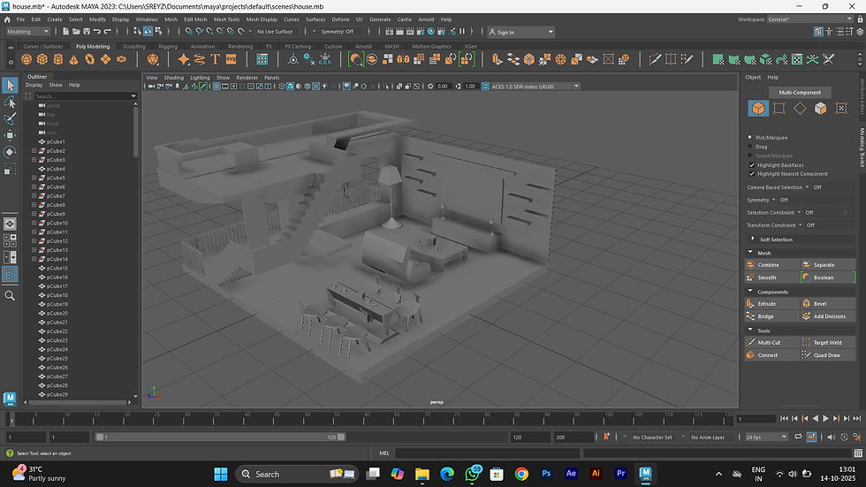Create a polygon torus from shelf

click(89, 59)
